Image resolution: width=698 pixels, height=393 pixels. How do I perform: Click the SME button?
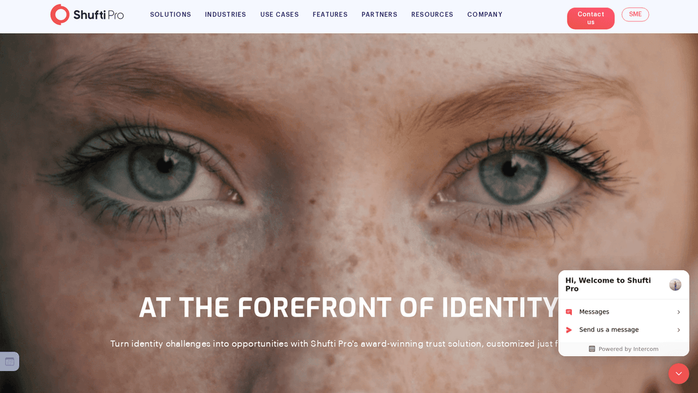(635, 14)
